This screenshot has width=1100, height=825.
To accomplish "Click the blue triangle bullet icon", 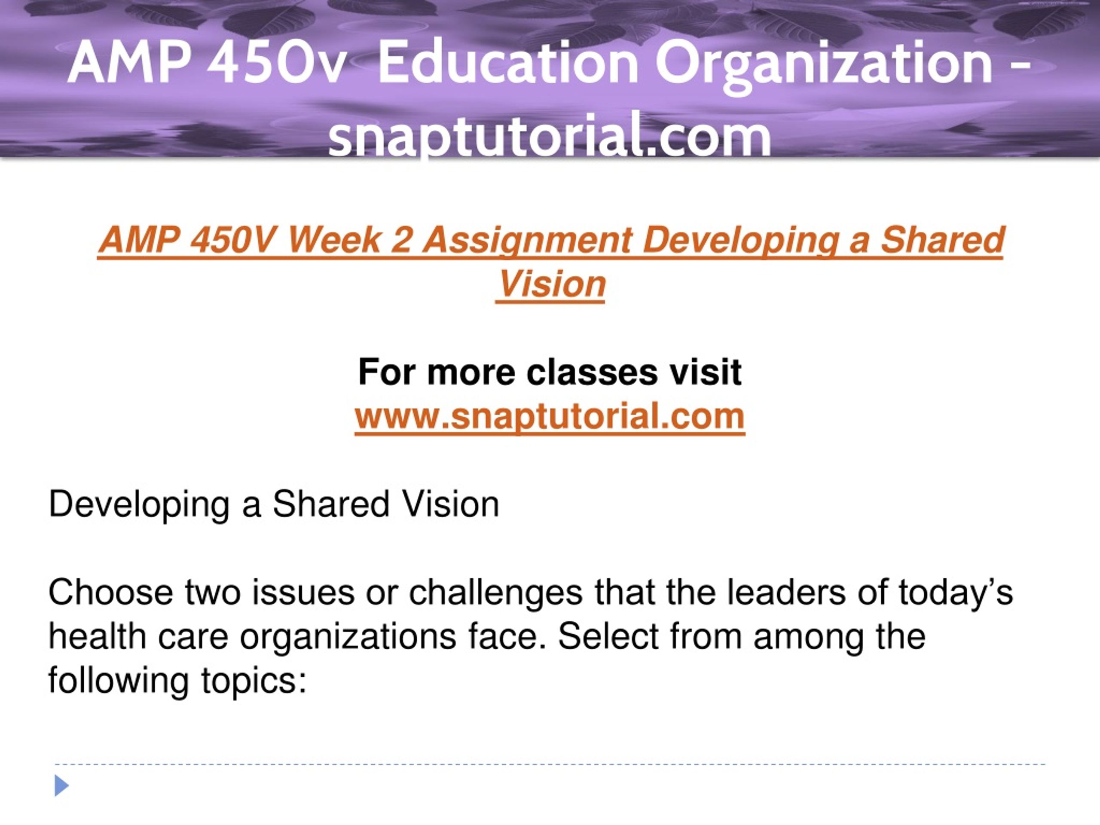I will (x=62, y=785).
